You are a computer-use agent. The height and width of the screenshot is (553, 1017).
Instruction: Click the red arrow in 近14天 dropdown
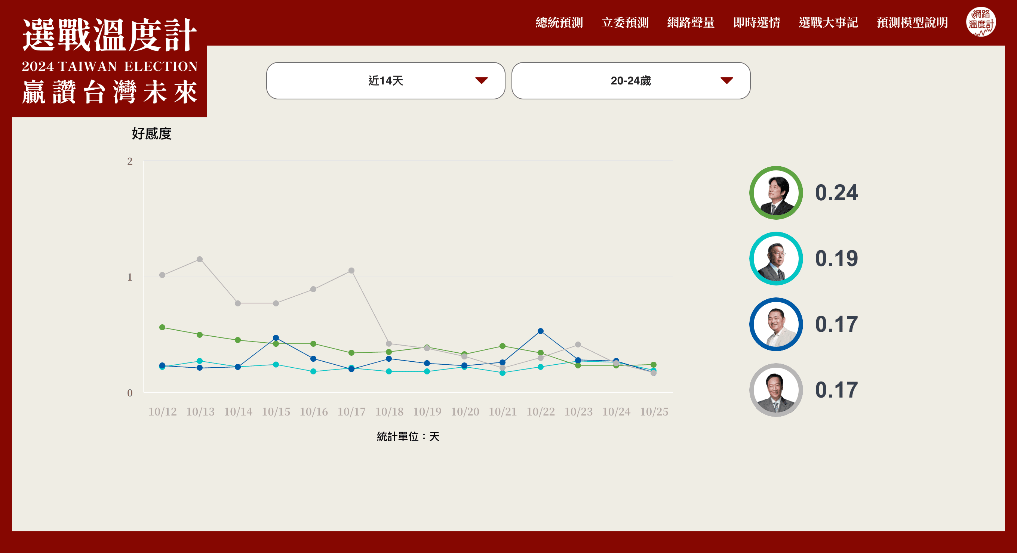tap(481, 81)
